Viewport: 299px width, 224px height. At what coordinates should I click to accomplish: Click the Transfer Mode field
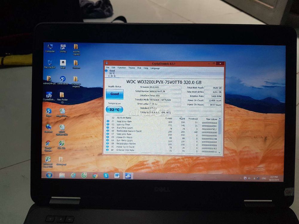[x=165, y=100]
